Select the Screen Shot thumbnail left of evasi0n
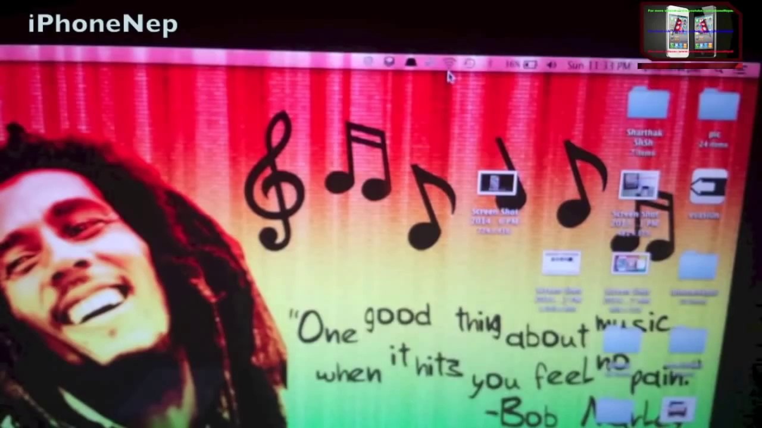 (639, 185)
